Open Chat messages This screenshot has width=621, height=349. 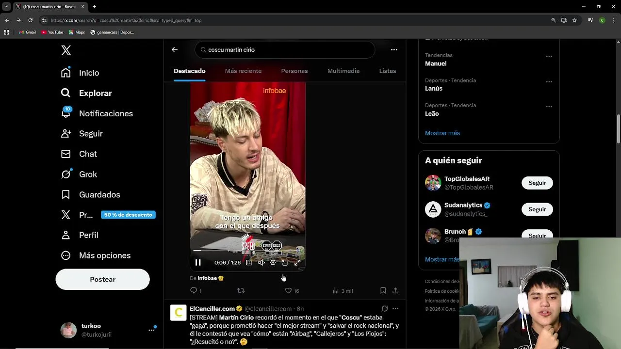pos(79,154)
